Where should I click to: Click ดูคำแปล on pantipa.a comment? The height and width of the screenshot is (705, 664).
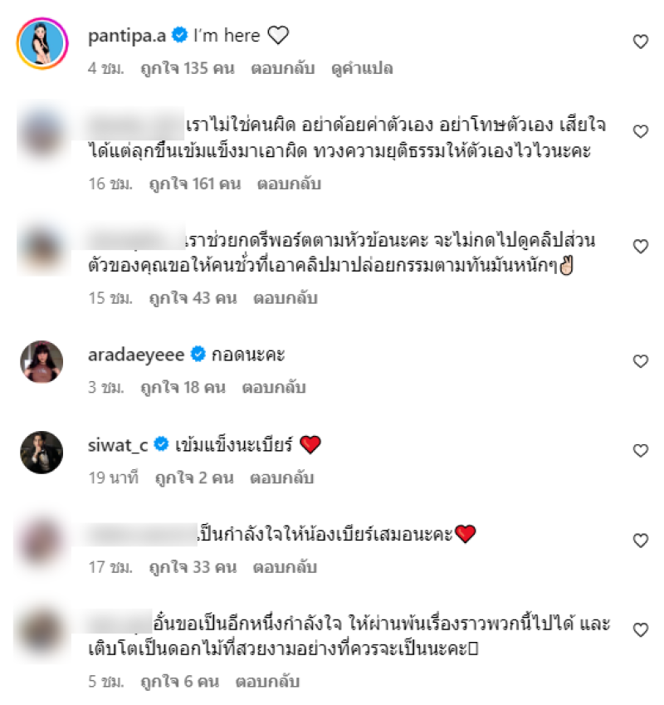[362, 68]
